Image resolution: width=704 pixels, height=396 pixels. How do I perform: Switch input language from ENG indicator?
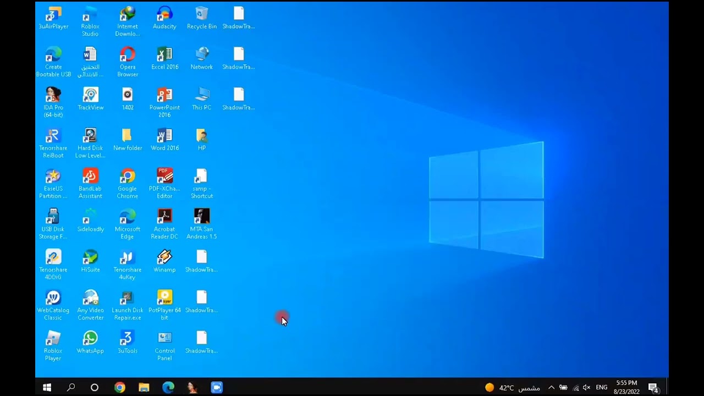[602, 388]
